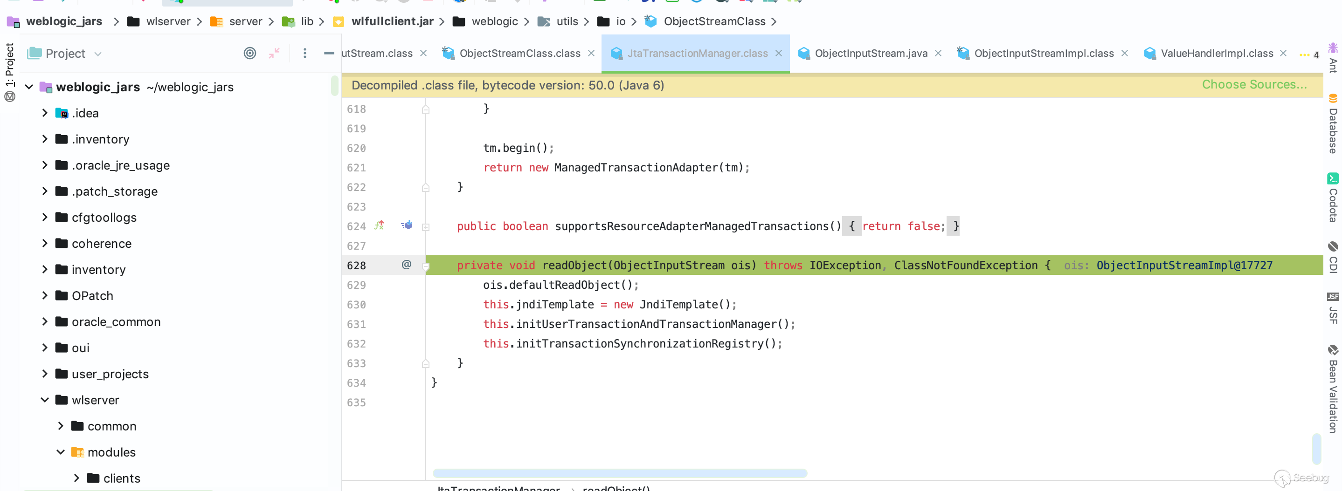1342x491 pixels.
Task: Expand the oracle_common folder
Action: coord(45,322)
